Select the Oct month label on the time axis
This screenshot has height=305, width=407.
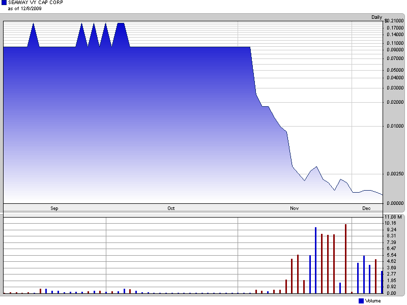171,208
